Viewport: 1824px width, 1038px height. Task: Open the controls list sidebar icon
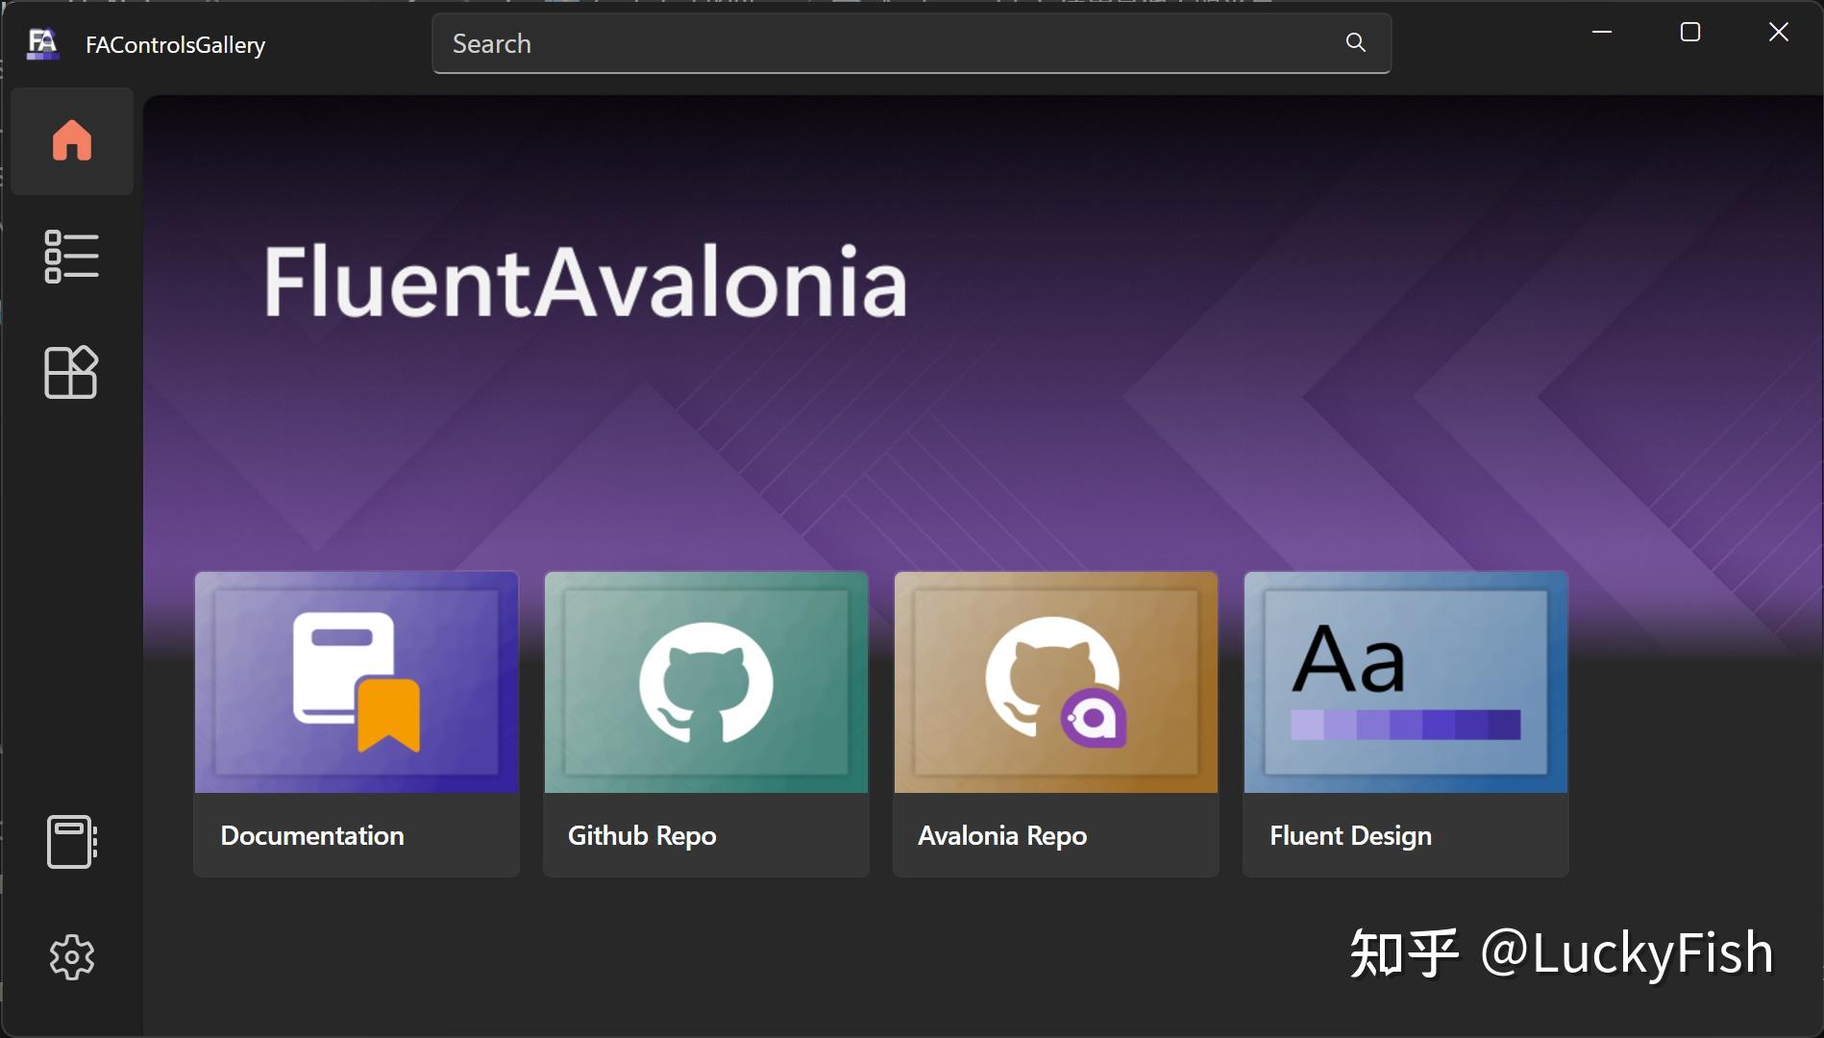[x=71, y=257]
